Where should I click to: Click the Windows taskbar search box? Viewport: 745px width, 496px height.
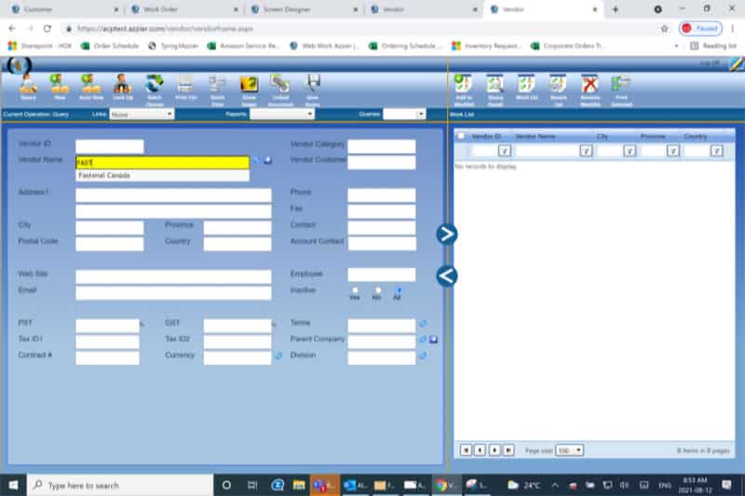click(x=121, y=485)
